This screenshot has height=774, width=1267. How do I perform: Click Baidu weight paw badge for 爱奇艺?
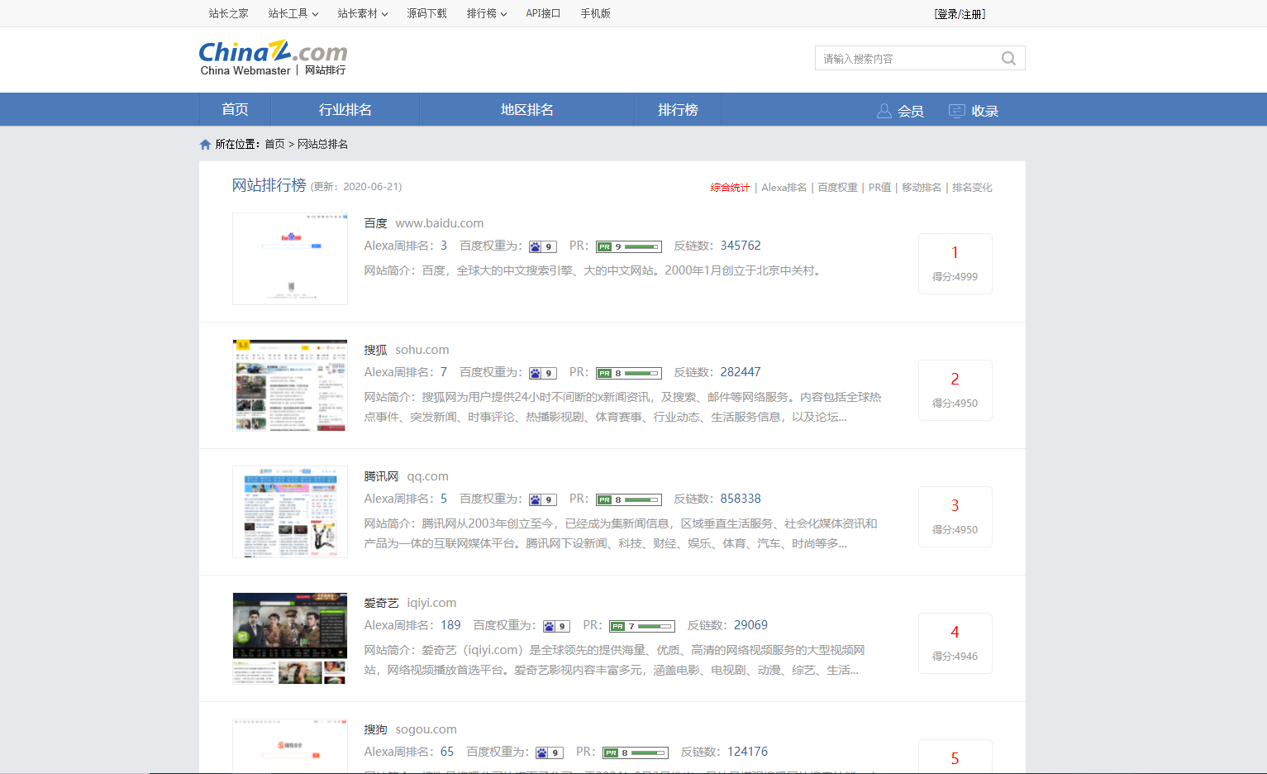(x=557, y=626)
